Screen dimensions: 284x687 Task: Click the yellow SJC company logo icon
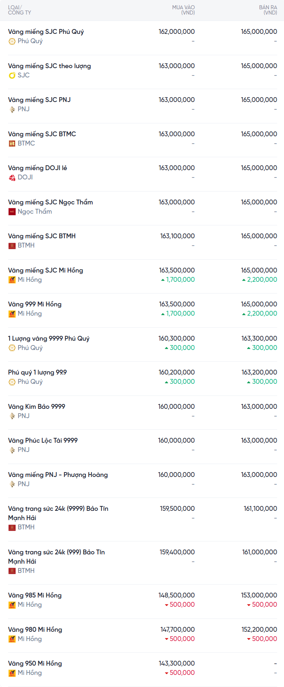point(12,75)
